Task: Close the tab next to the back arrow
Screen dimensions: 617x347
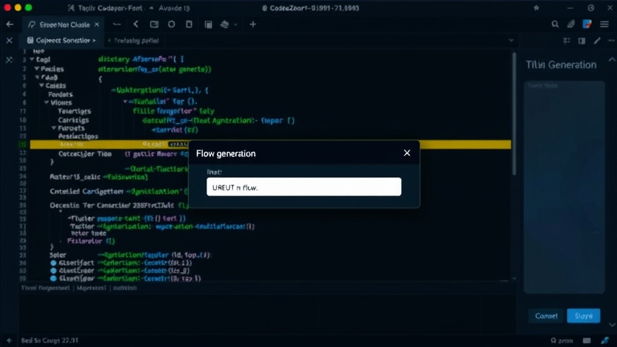Action: point(97,24)
